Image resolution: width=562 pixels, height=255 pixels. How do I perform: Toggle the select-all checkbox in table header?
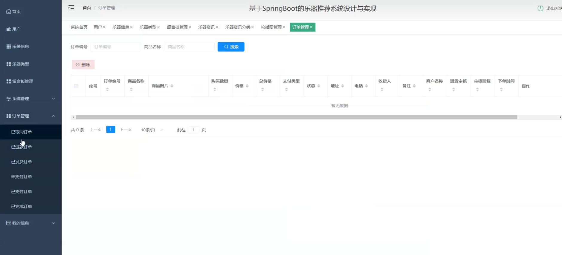click(x=76, y=86)
